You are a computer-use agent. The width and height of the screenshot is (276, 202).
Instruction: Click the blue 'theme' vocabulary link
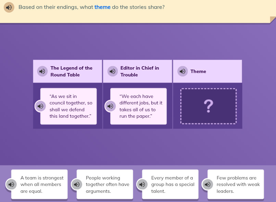tap(102, 7)
